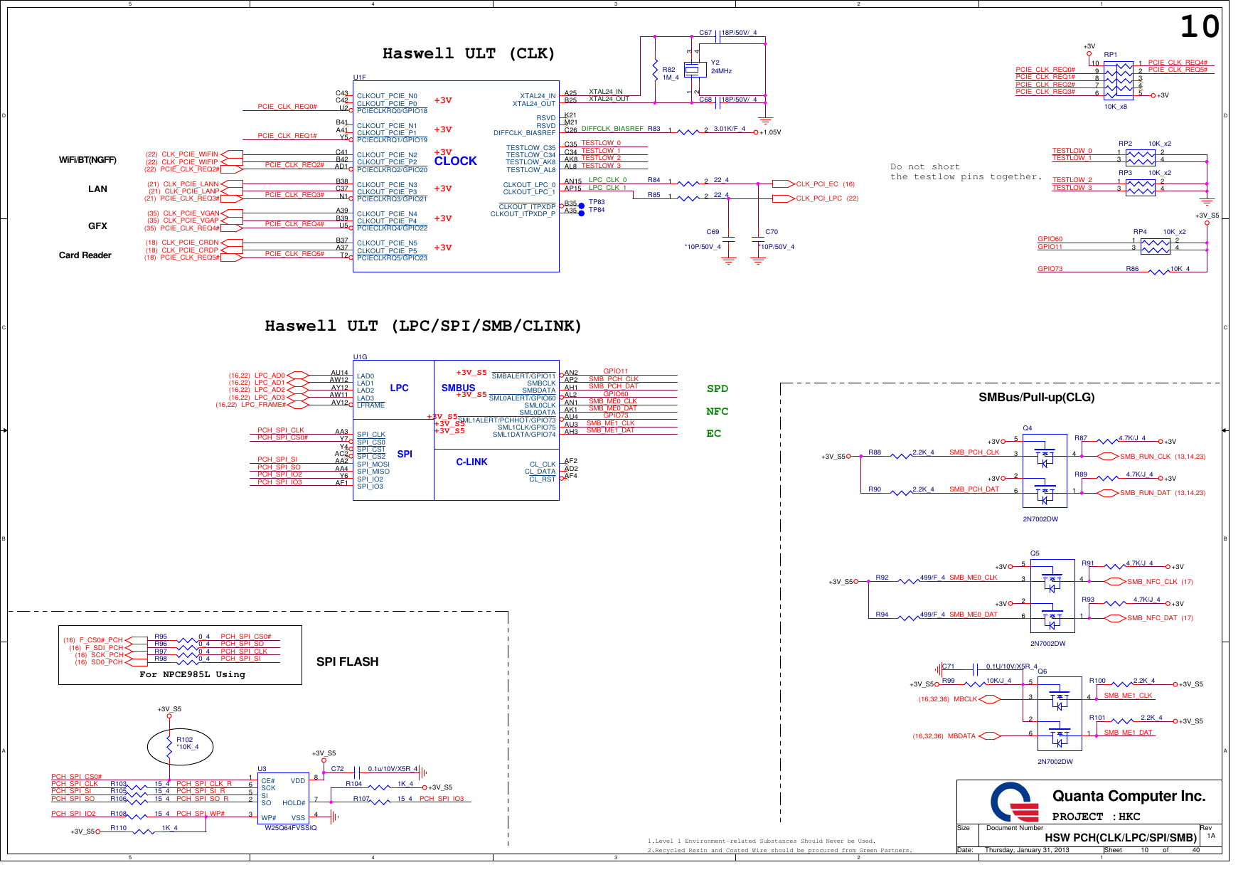The width and height of the screenshot is (1248, 882).
Task: Select resistor pack reference RP2
Action: [x=1125, y=144]
